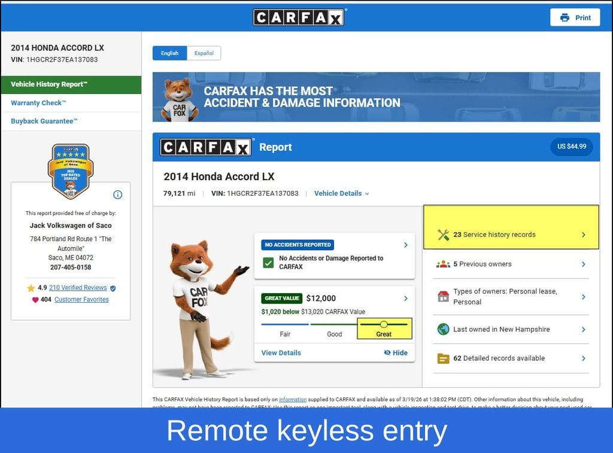Open the Warranty Check tab
The height and width of the screenshot is (453, 613).
[x=38, y=103]
